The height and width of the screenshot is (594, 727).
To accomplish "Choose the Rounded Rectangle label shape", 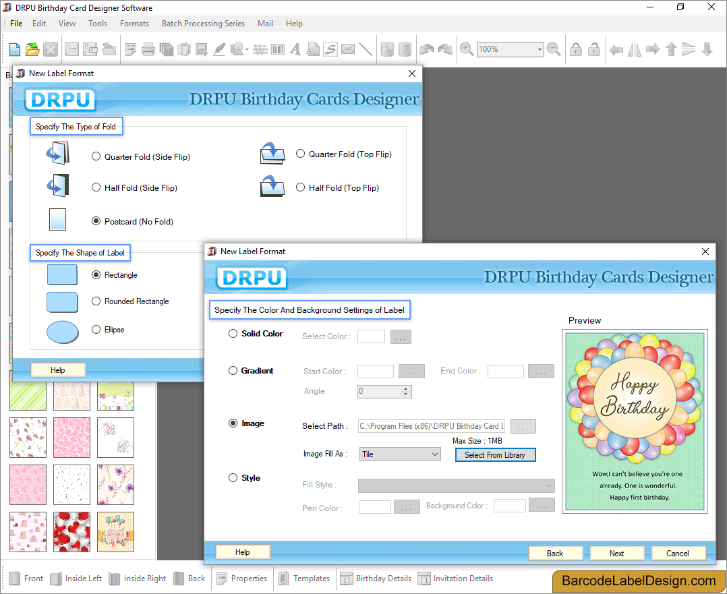I will coord(96,301).
